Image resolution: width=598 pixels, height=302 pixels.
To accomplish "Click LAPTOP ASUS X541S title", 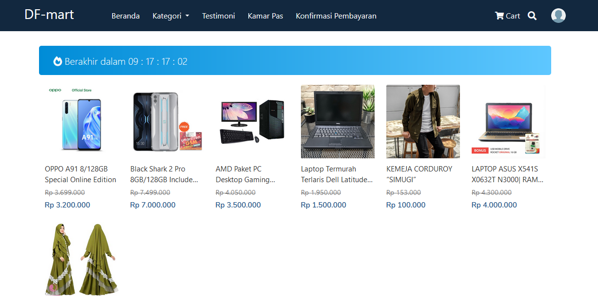I will pos(508,174).
